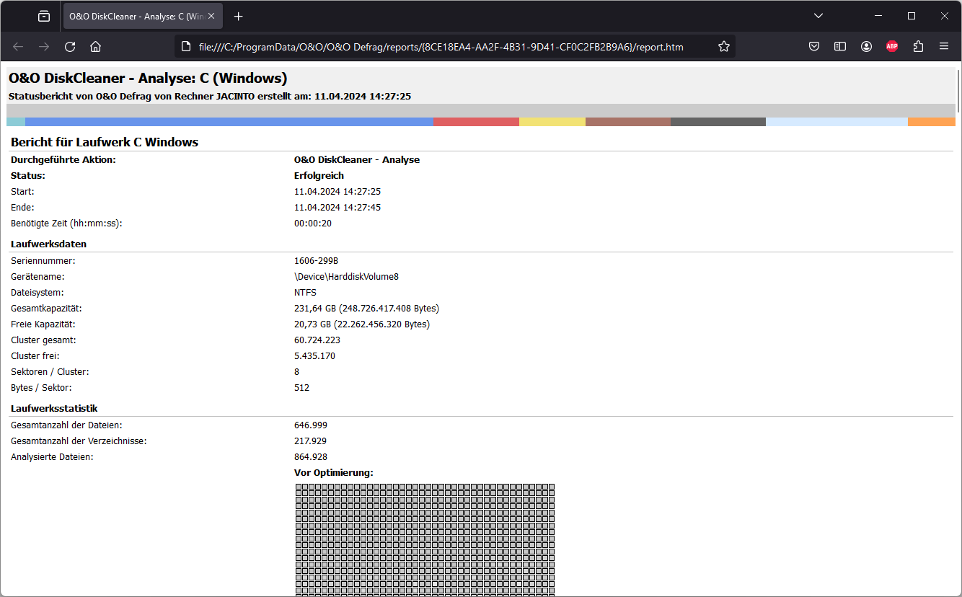Viewport: 962px width, 597px height.
Task: Click the cluster map grid under Vor Optimierung
Action: pos(425,539)
